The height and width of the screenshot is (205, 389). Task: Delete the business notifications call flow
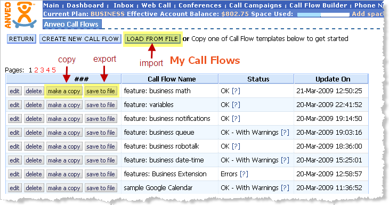34,119
